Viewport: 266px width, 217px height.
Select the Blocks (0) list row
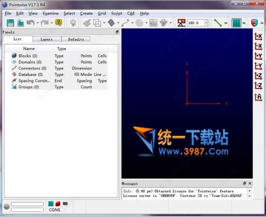59,56
